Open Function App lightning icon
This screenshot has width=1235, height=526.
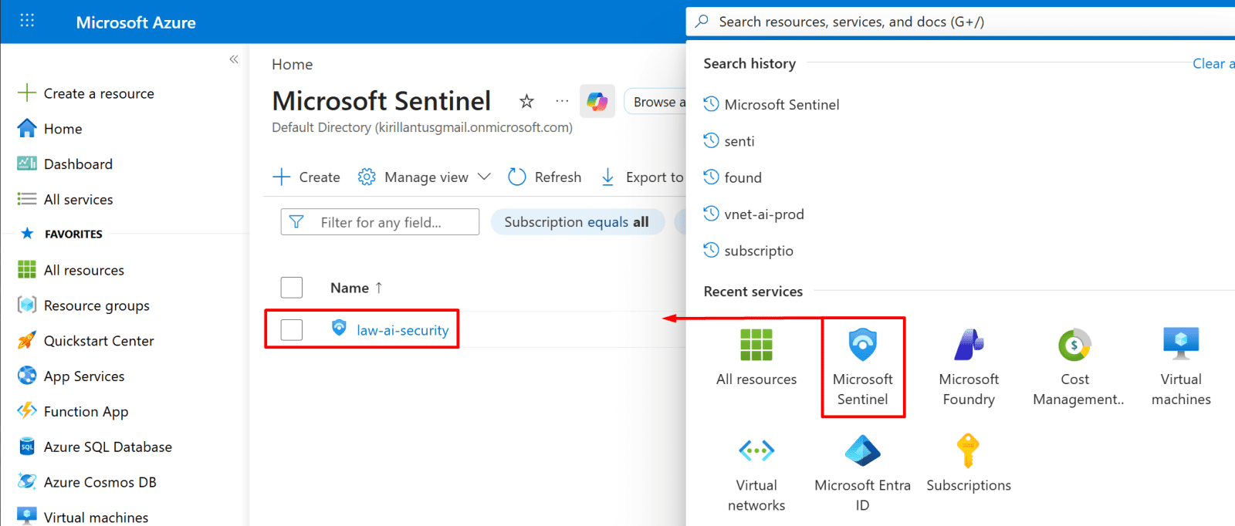(27, 410)
